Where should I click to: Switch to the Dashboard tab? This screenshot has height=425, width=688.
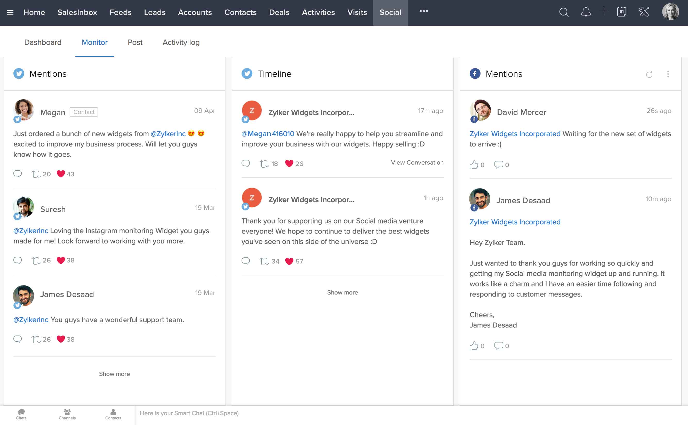(x=43, y=42)
